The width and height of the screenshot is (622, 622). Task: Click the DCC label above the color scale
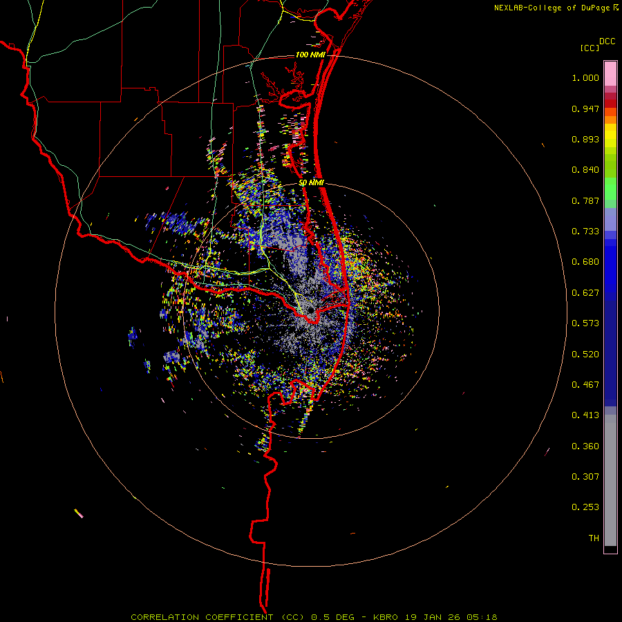click(607, 41)
